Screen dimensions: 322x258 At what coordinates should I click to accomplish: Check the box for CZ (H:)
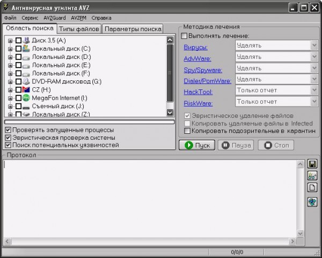coord(18,89)
